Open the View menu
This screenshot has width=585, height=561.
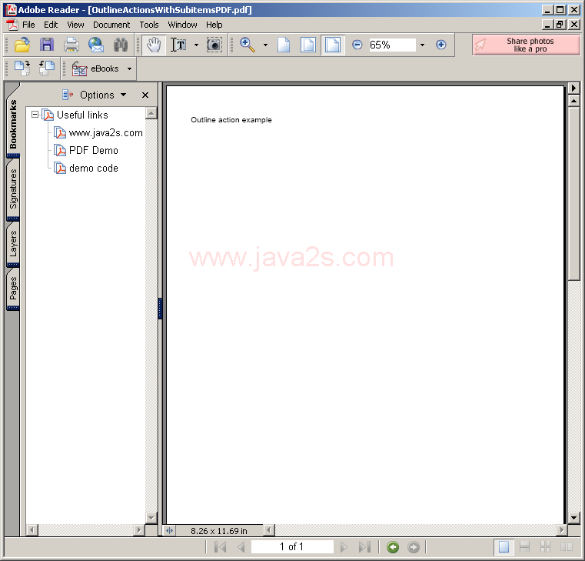[x=75, y=25]
